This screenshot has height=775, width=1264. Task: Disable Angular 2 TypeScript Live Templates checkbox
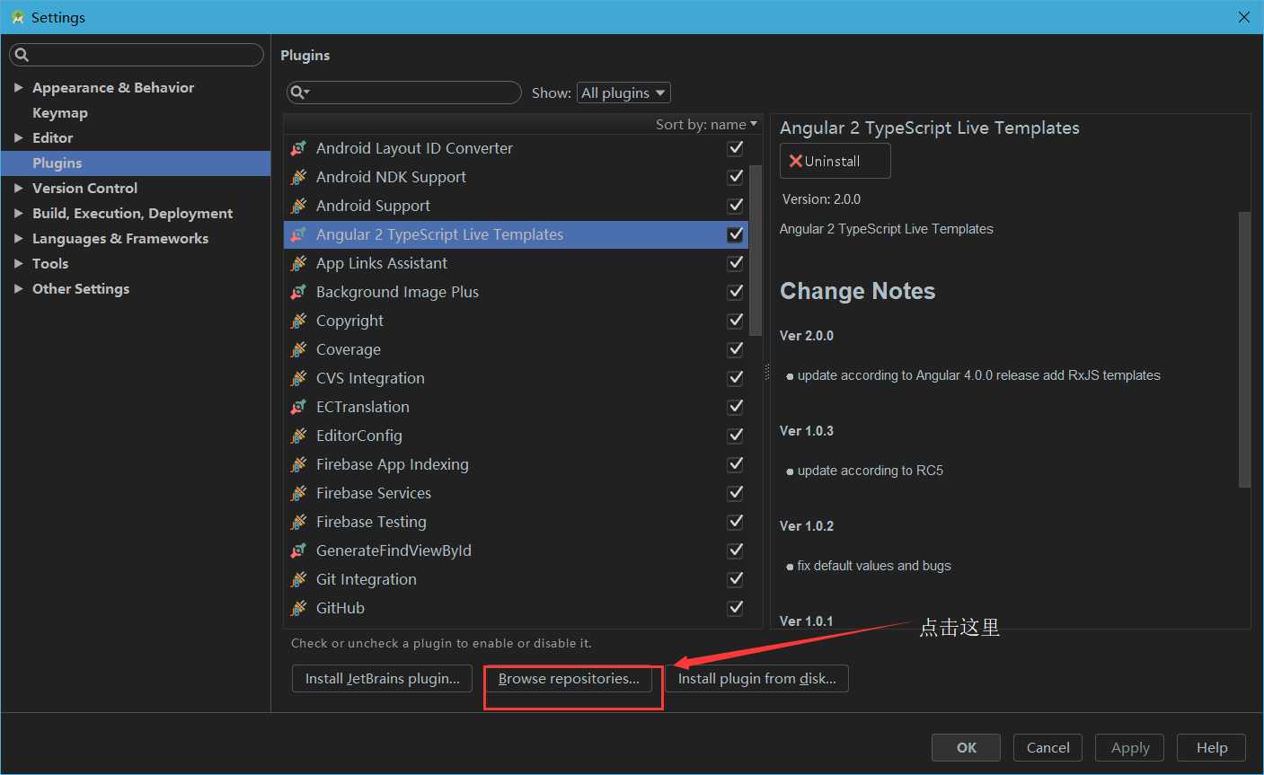(x=735, y=234)
